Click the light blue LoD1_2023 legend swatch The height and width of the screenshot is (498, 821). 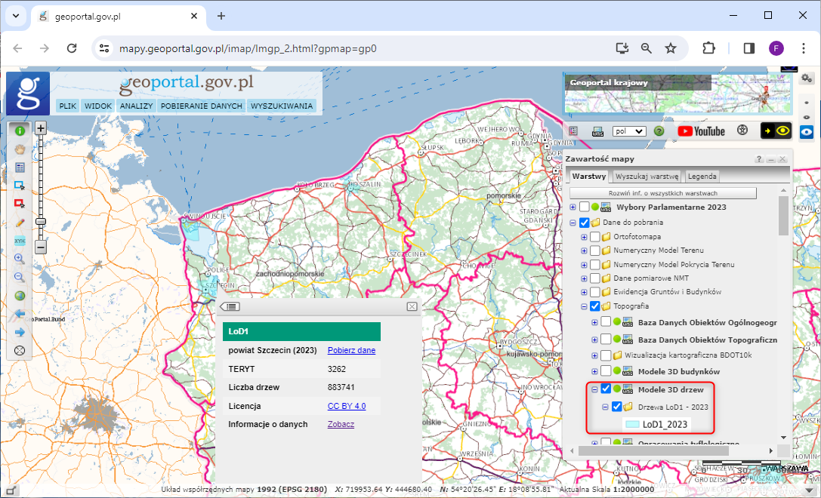[x=632, y=424]
